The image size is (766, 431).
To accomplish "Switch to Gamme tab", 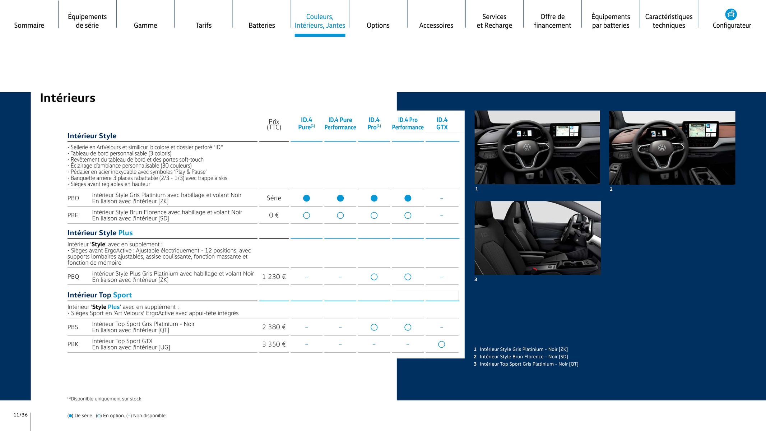I will click(x=145, y=25).
